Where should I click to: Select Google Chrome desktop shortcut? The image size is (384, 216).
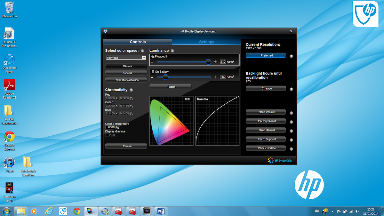tap(9, 141)
